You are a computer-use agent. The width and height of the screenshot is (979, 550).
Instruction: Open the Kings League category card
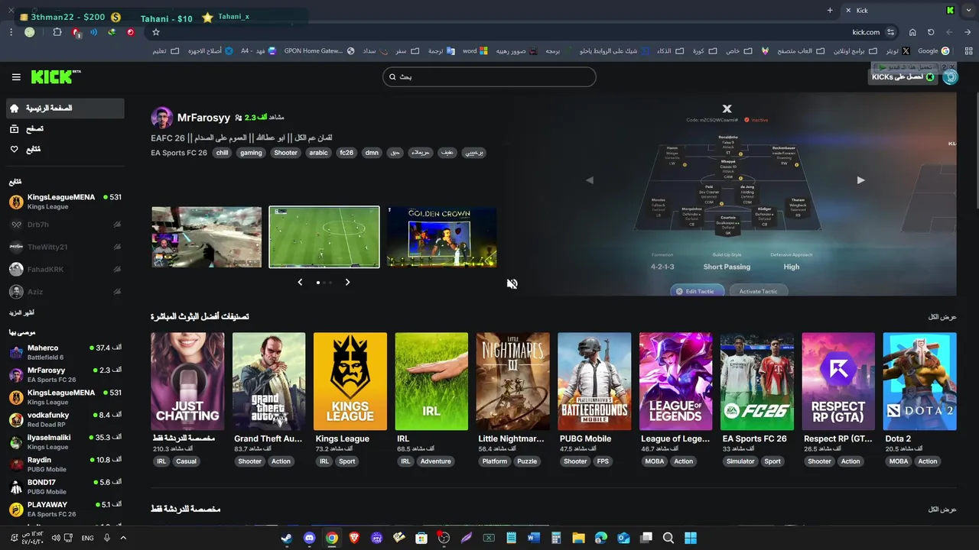pyautogui.click(x=350, y=381)
